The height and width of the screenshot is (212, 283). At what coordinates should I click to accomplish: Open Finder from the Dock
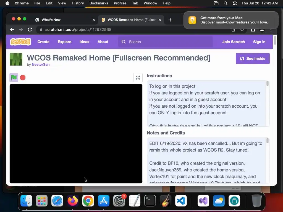point(26,201)
